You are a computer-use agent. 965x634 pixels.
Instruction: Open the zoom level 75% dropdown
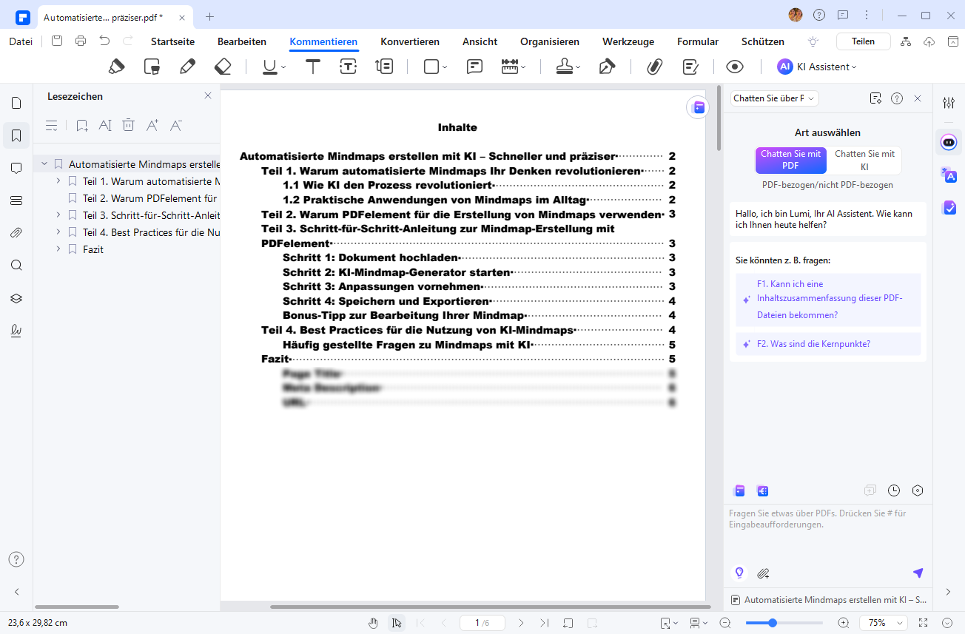883,623
